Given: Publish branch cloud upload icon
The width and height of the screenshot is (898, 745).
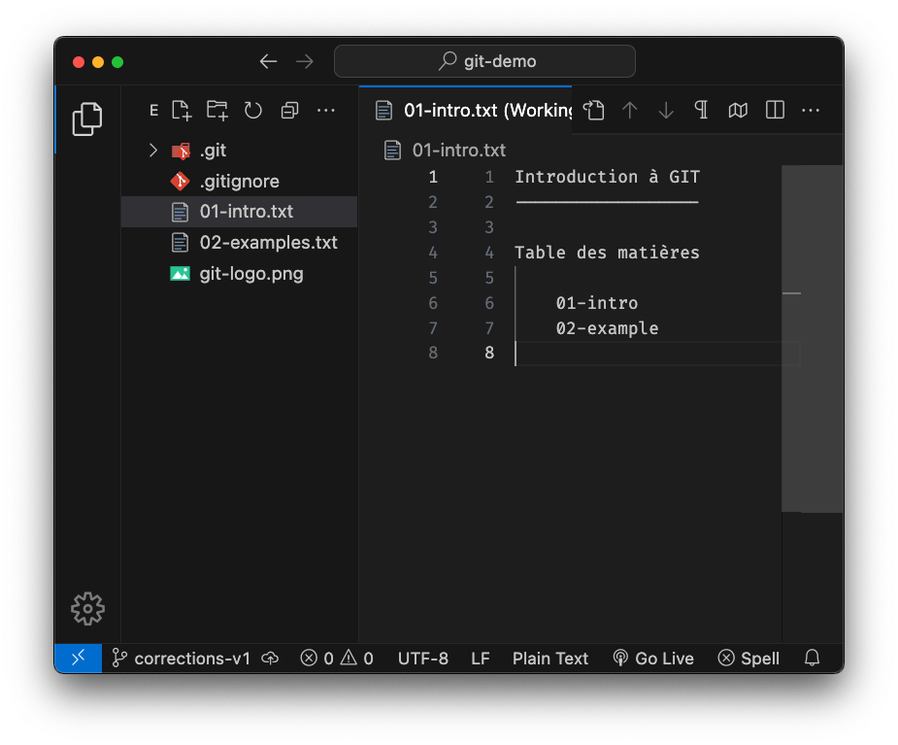Looking at the screenshot, I should (270, 659).
